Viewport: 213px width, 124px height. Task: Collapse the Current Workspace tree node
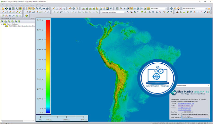pos(2,24)
